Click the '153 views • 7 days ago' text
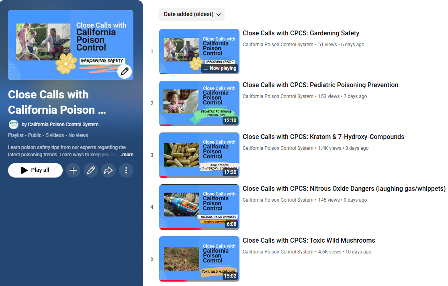The width and height of the screenshot is (448, 286). (343, 96)
